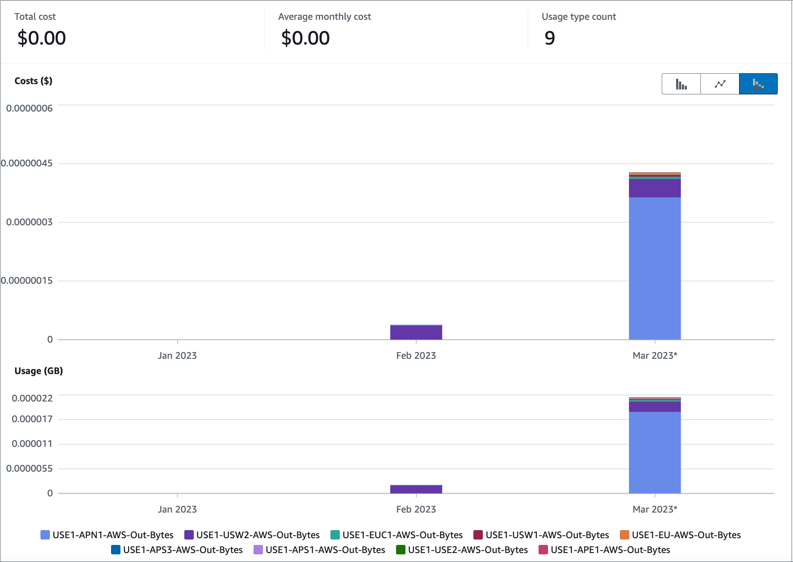Click the tall Mar 2023 cost bar
The height and width of the screenshot is (562, 793).
pyautogui.click(x=655, y=256)
